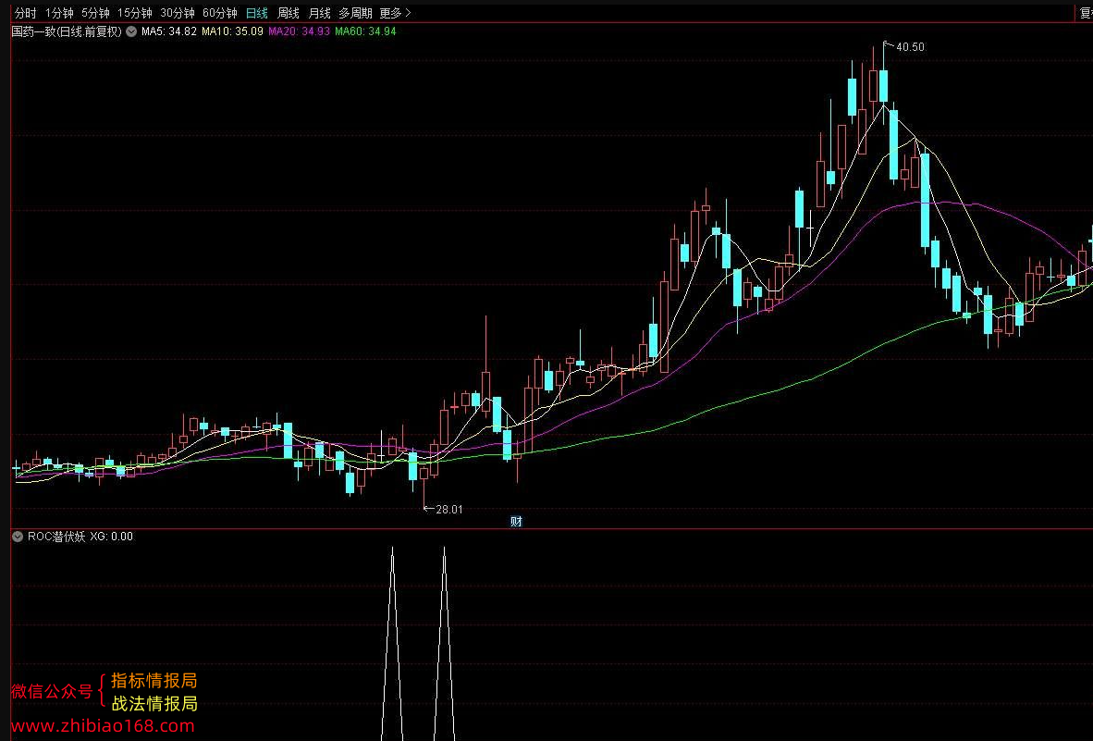Image resolution: width=1093 pixels, height=741 pixels.
Task: Click the 国药一致(日线,前复权) chart title
Action: coord(67,31)
